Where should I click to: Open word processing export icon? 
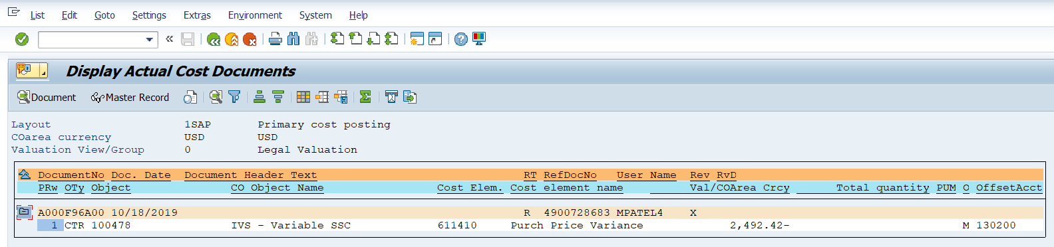click(x=391, y=98)
